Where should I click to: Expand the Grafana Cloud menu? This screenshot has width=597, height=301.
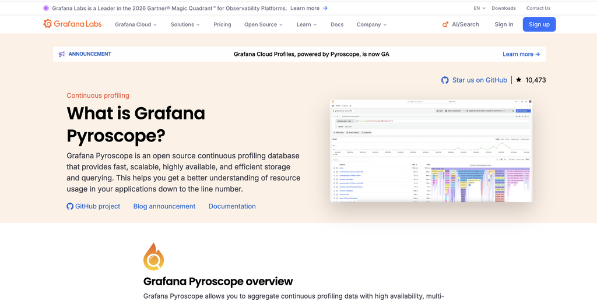pos(136,24)
